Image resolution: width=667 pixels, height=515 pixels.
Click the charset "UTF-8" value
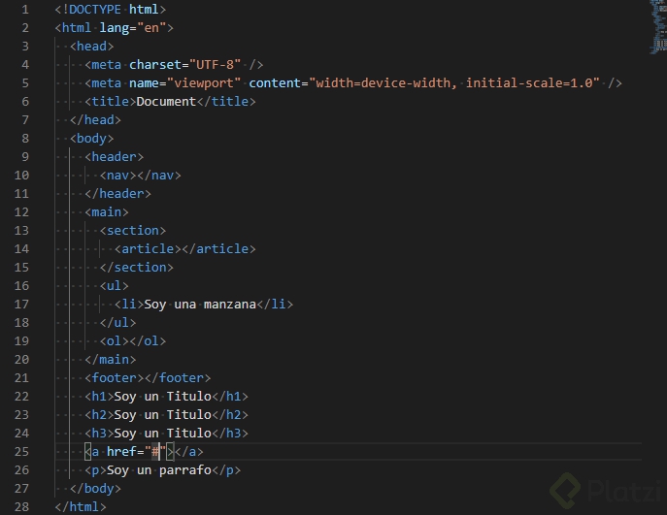click(216, 65)
